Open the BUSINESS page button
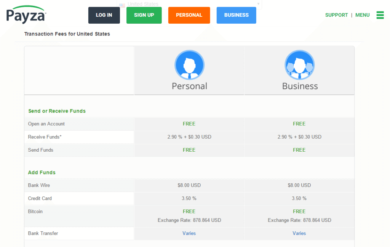This screenshot has width=390, height=247. [236, 15]
